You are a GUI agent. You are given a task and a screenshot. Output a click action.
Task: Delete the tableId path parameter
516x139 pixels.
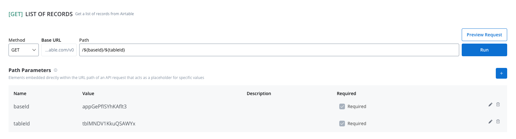coord(498,122)
